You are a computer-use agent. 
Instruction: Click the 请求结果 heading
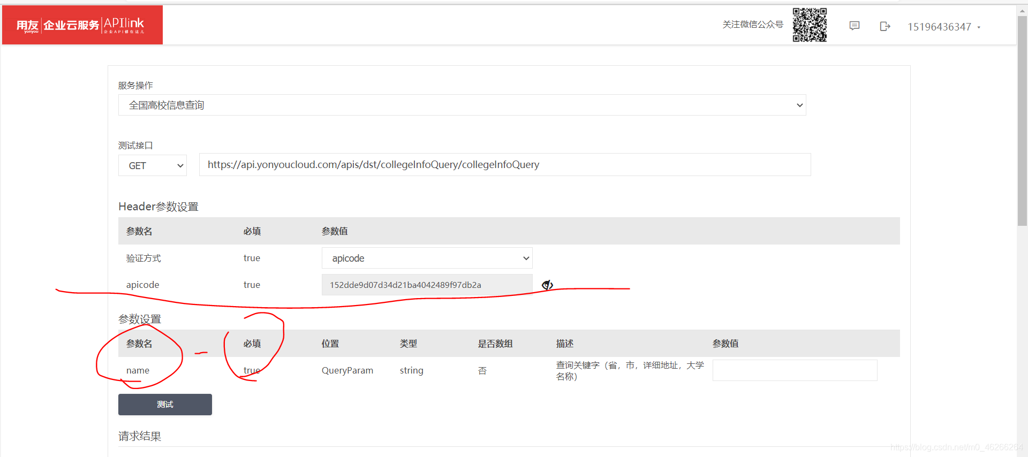(x=140, y=436)
